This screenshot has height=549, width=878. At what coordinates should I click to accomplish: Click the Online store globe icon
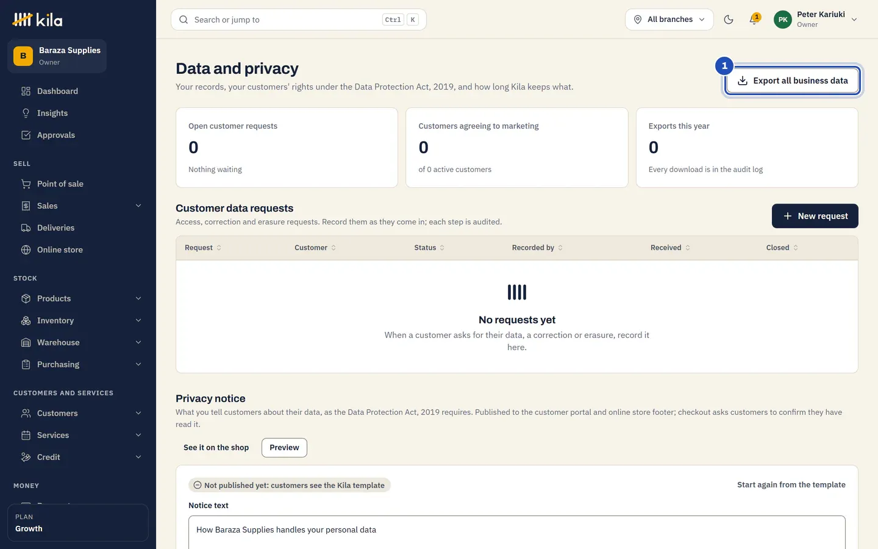(x=26, y=249)
